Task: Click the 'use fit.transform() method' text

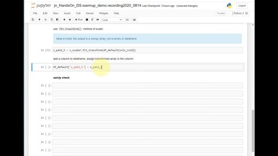Action: 78,29
